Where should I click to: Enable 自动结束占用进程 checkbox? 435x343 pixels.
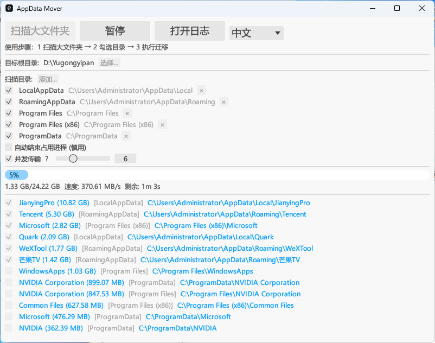click(x=8, y=147)
